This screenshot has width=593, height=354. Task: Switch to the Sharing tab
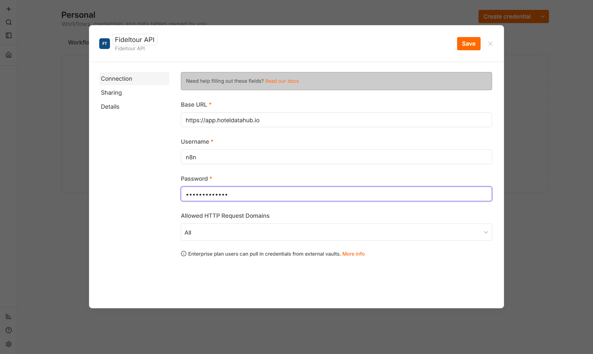(134, 93)
